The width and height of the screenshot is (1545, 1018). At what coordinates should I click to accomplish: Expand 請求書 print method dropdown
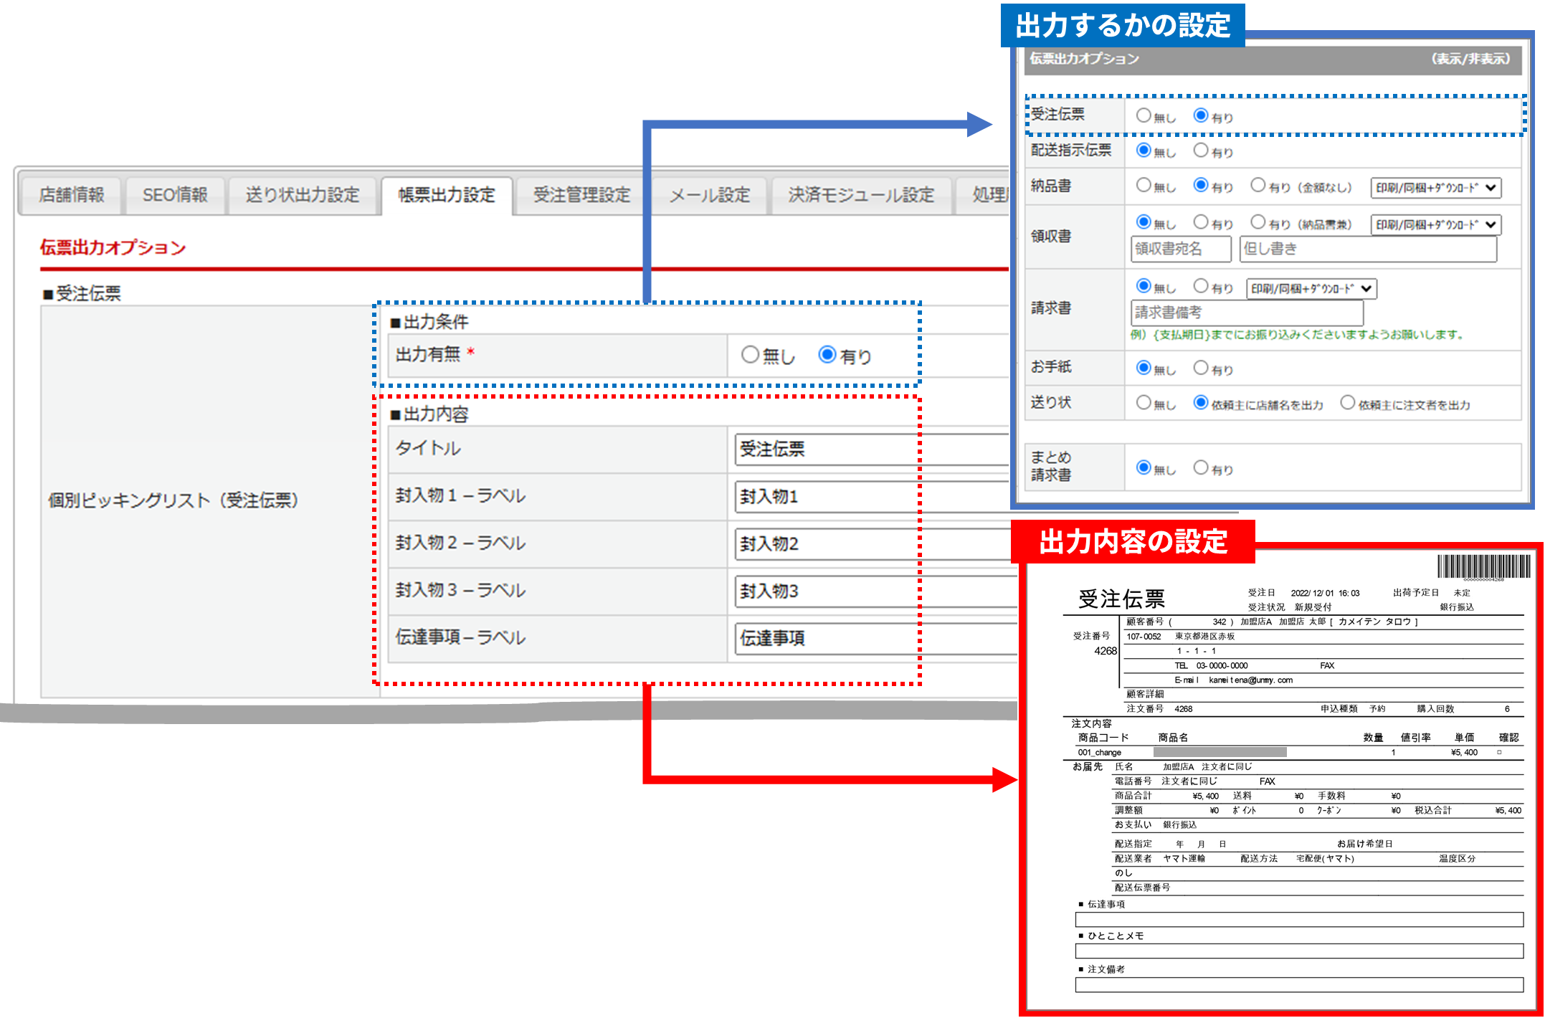click(1311, 288)
